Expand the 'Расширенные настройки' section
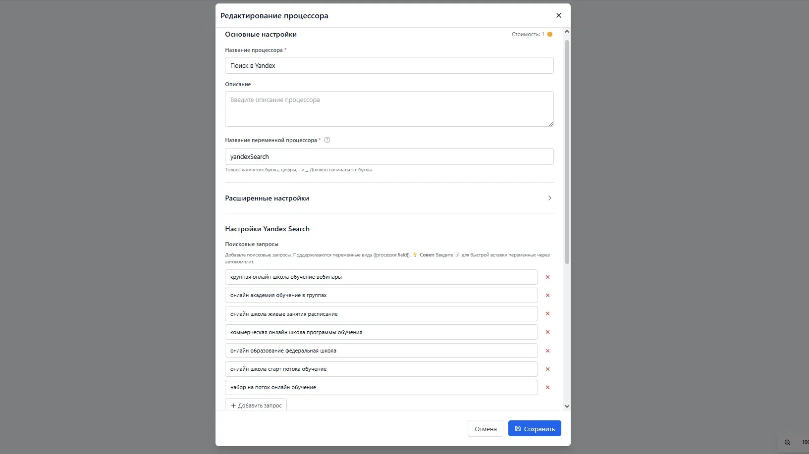The image size is (809, 454). tap(267, 198)
